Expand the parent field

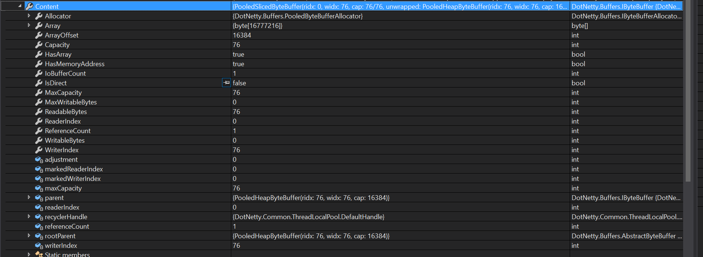[x=29, y=197]
